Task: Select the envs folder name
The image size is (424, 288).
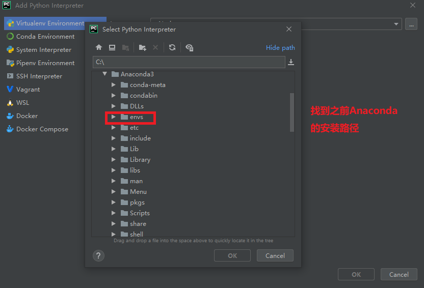Action: [x=136, y=117]
